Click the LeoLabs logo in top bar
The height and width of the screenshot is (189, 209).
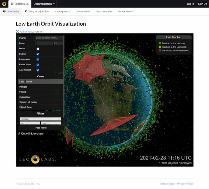click(x=4, y=4)
